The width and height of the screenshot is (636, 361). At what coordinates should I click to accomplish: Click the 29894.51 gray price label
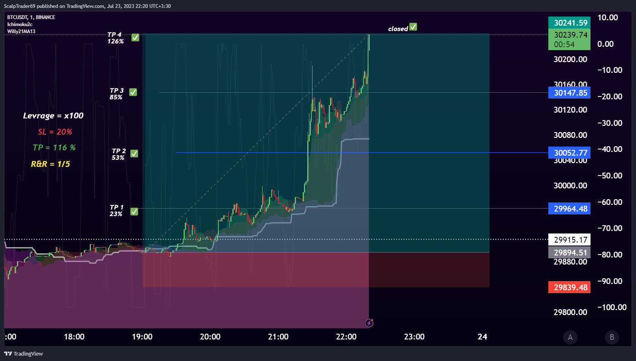[x=569, y=253]
